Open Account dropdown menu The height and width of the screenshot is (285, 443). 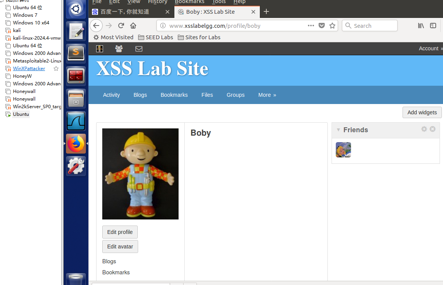coord(430,48)
